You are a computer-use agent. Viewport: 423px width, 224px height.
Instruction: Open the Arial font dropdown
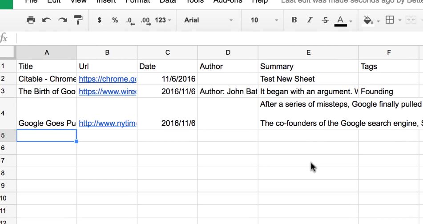[x=208, y=20]
